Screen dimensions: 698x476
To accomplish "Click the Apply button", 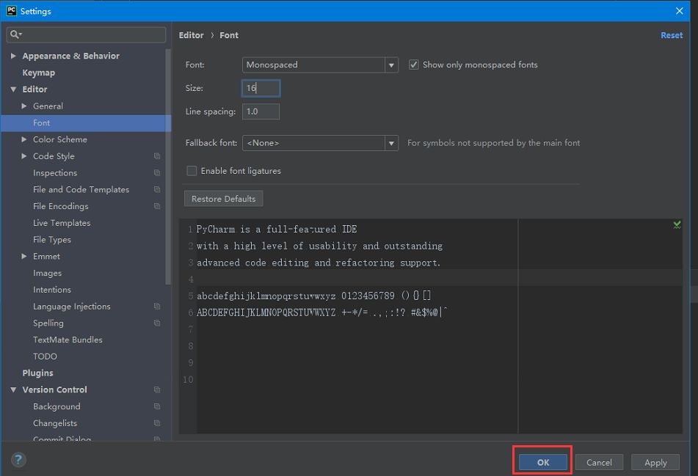I will click(655, 462).
